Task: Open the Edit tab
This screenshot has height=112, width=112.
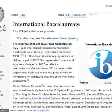Action: 68,15
